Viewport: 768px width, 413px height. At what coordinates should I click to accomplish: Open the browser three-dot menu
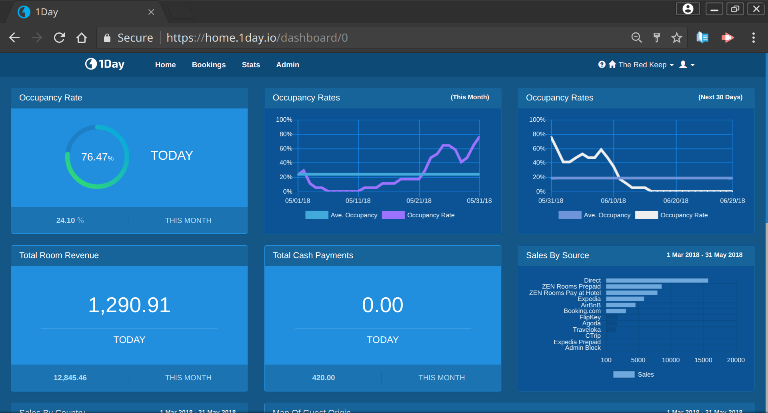click(753, 37)
